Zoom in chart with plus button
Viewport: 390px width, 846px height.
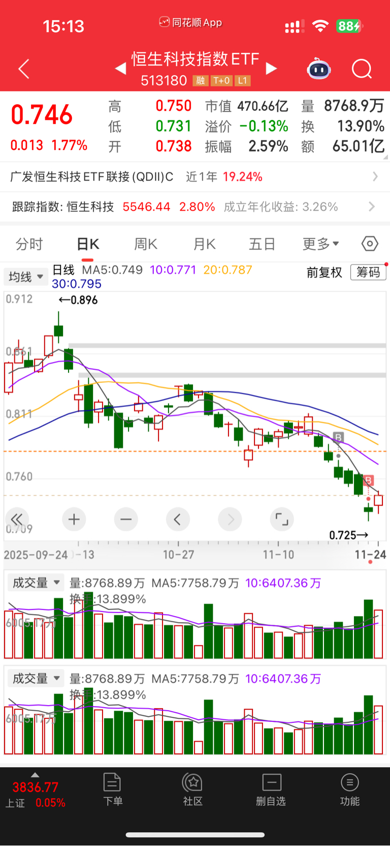(x=74, y=519)
